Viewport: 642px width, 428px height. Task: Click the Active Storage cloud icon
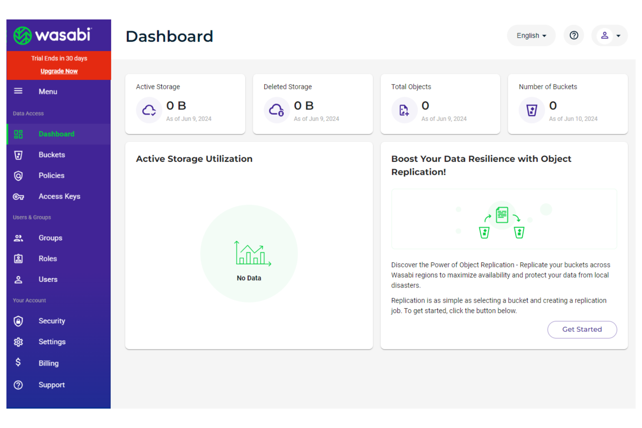(x=149, y=110)
